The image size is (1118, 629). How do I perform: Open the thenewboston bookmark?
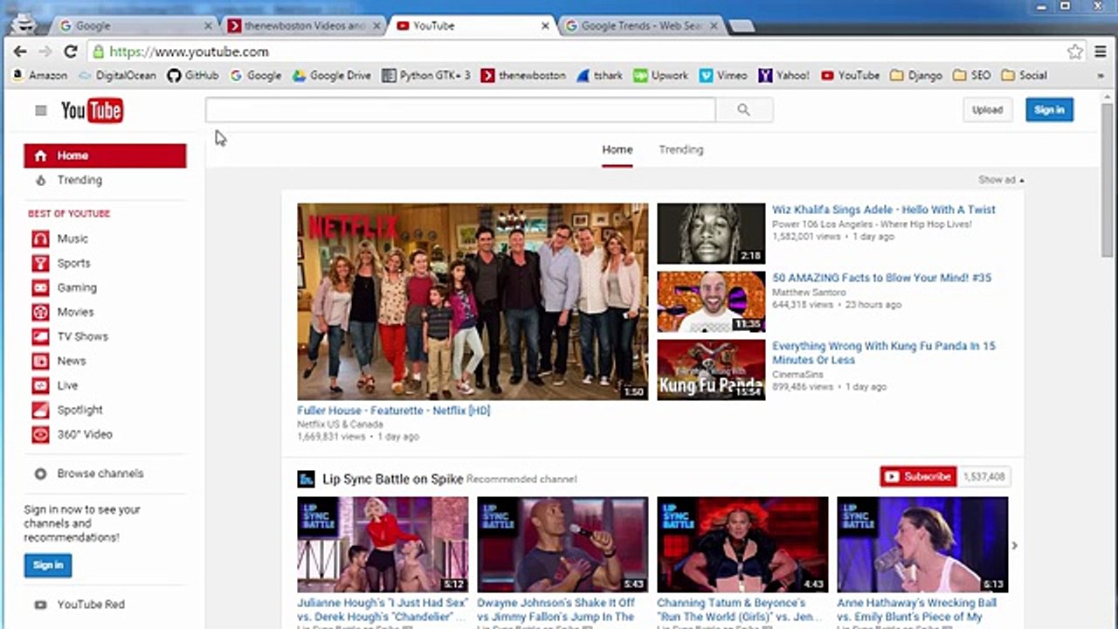[523, 76]
